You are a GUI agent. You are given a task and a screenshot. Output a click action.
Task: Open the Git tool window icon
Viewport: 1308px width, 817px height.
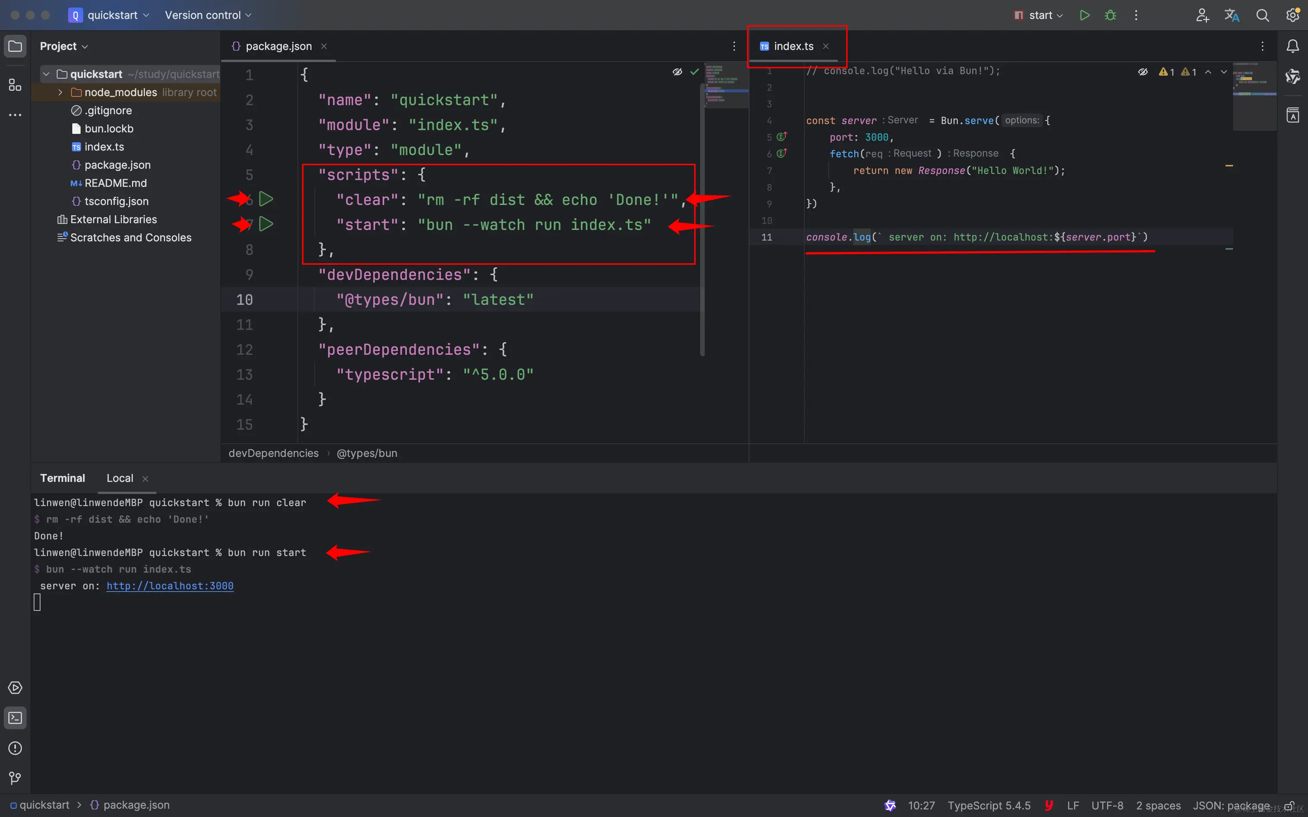coord(15,778)
